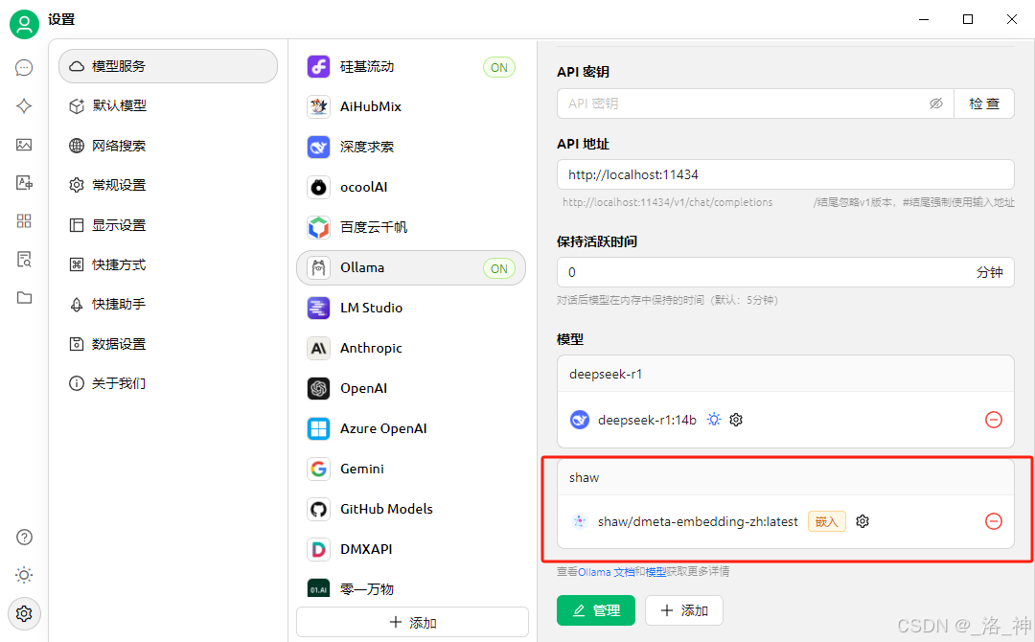Viewport: 1035px width, 642px height.
Task: Select the Anthropic provider
Action: [411, 348]
